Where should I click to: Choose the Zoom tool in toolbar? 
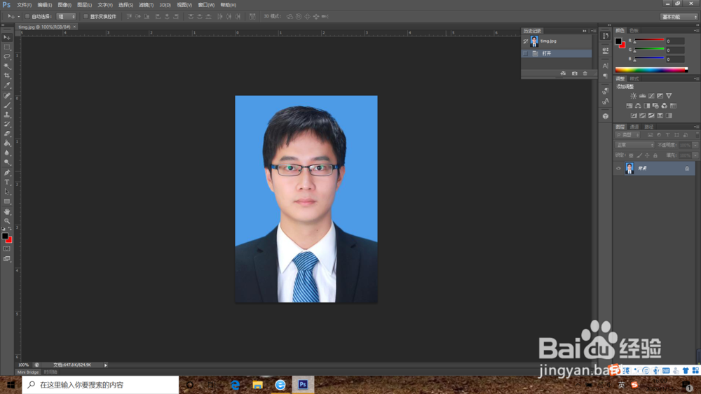7,221
